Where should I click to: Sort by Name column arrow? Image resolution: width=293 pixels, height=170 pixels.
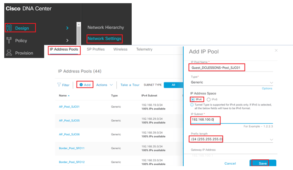click(x=69, y=96)
